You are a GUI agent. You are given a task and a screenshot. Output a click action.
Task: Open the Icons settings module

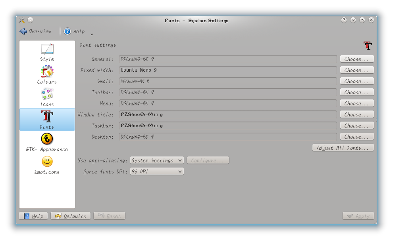tap(47, 97)
